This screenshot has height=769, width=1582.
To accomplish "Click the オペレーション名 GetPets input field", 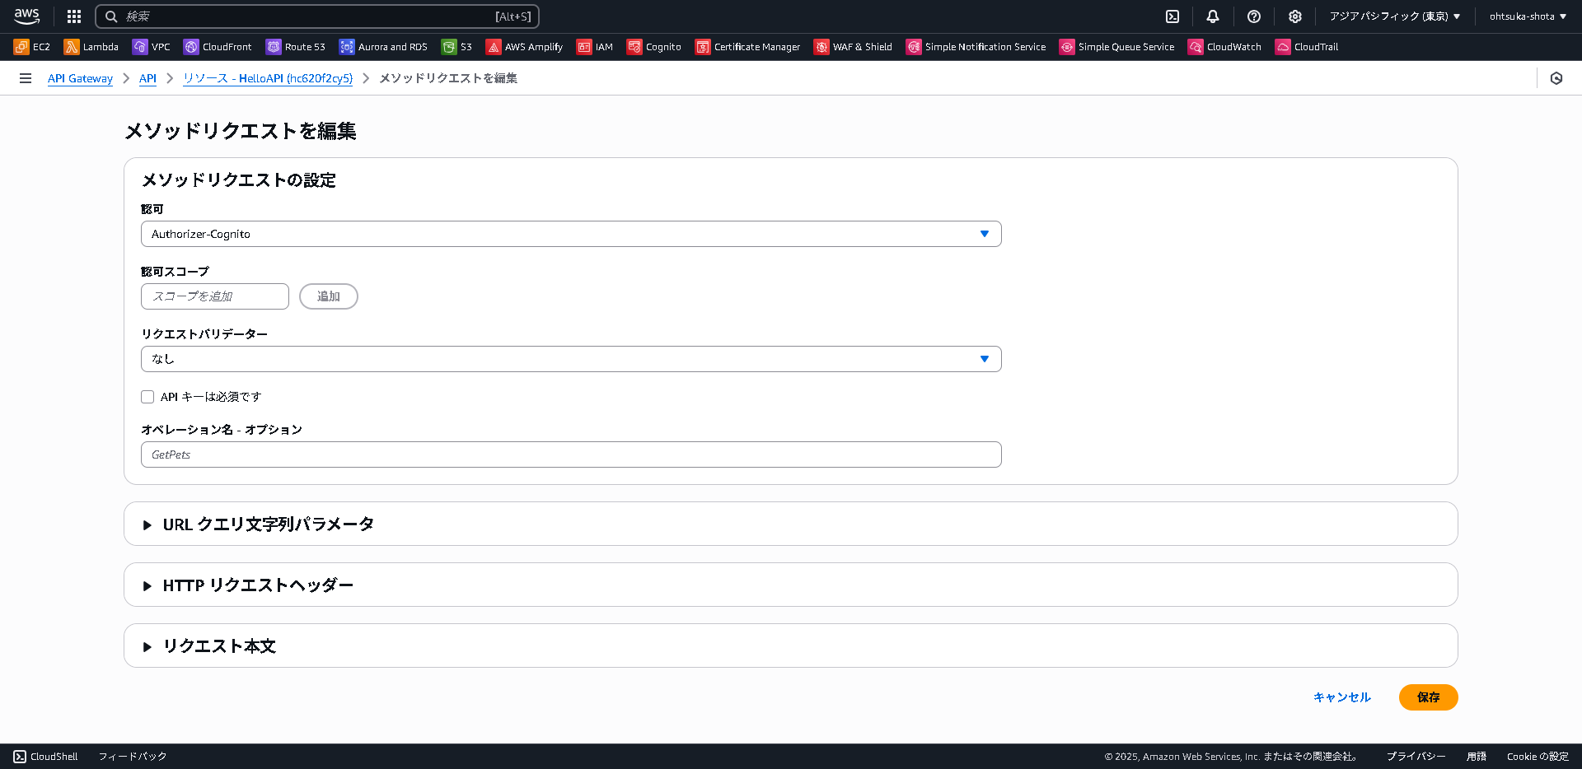I will (x=571, y=454).
